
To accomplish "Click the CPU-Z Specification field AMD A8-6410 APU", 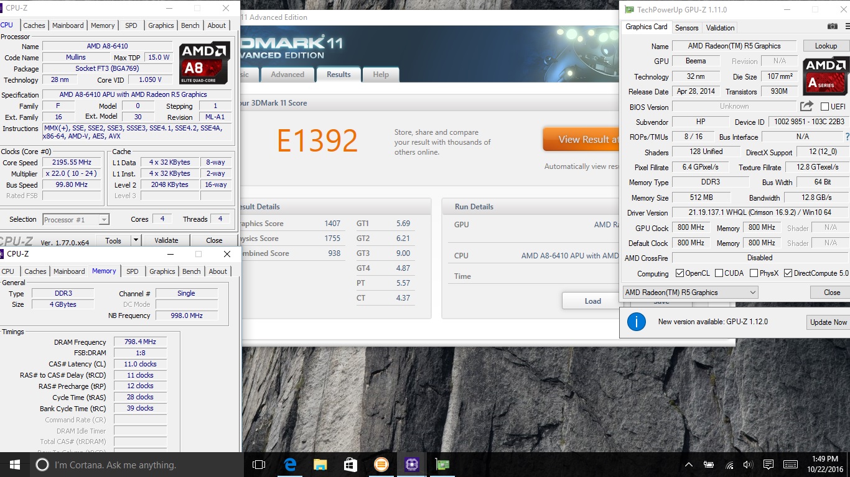I will tap(137, 94).
